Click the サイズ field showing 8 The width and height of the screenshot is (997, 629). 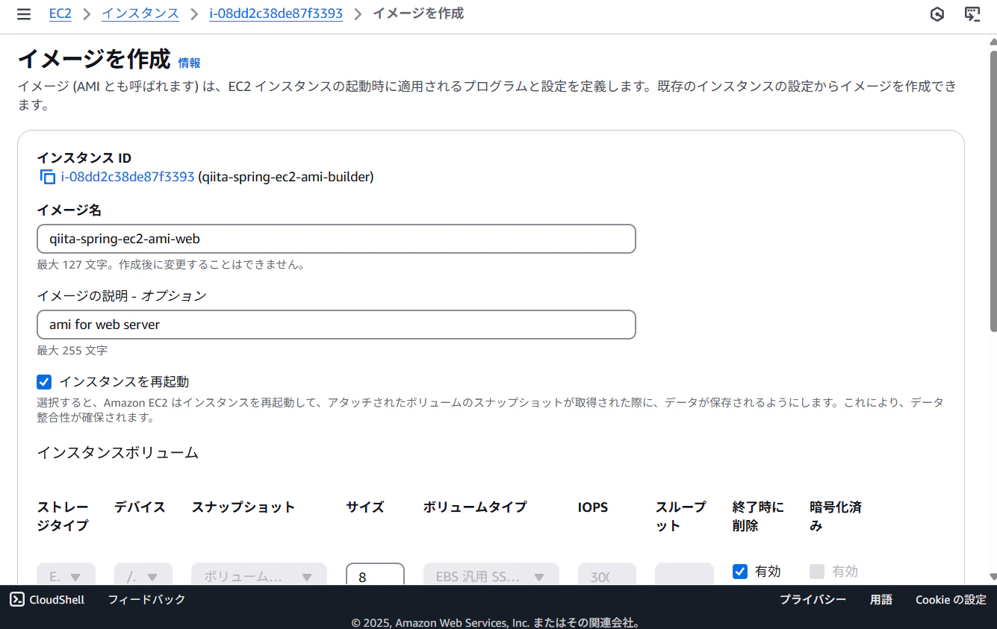click(375, 575)
